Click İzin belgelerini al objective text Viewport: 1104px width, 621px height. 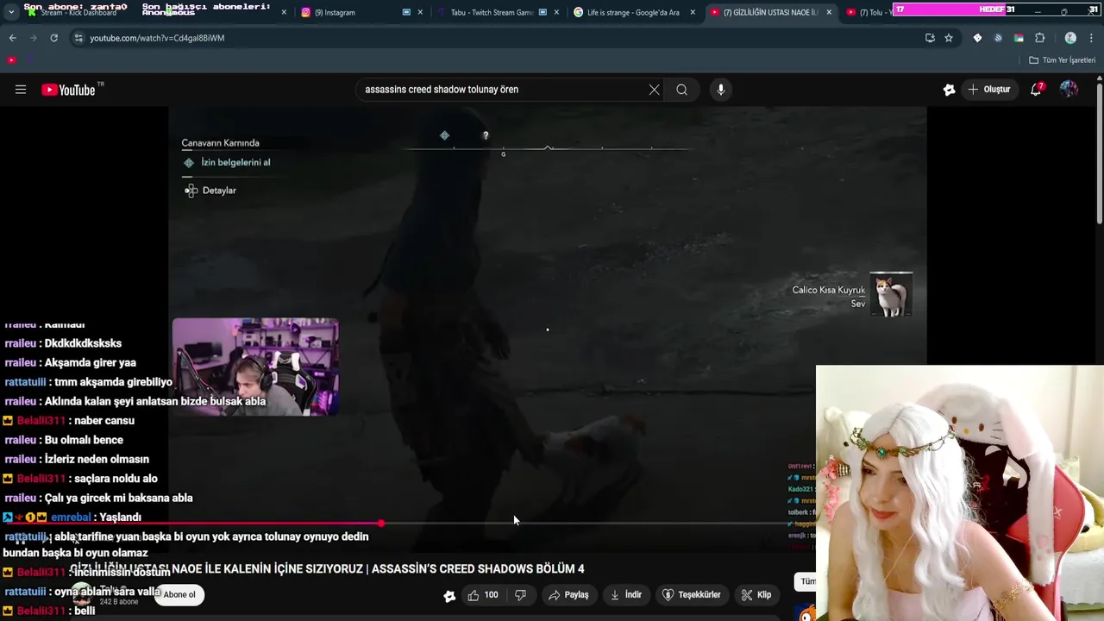tap(235, 162)
